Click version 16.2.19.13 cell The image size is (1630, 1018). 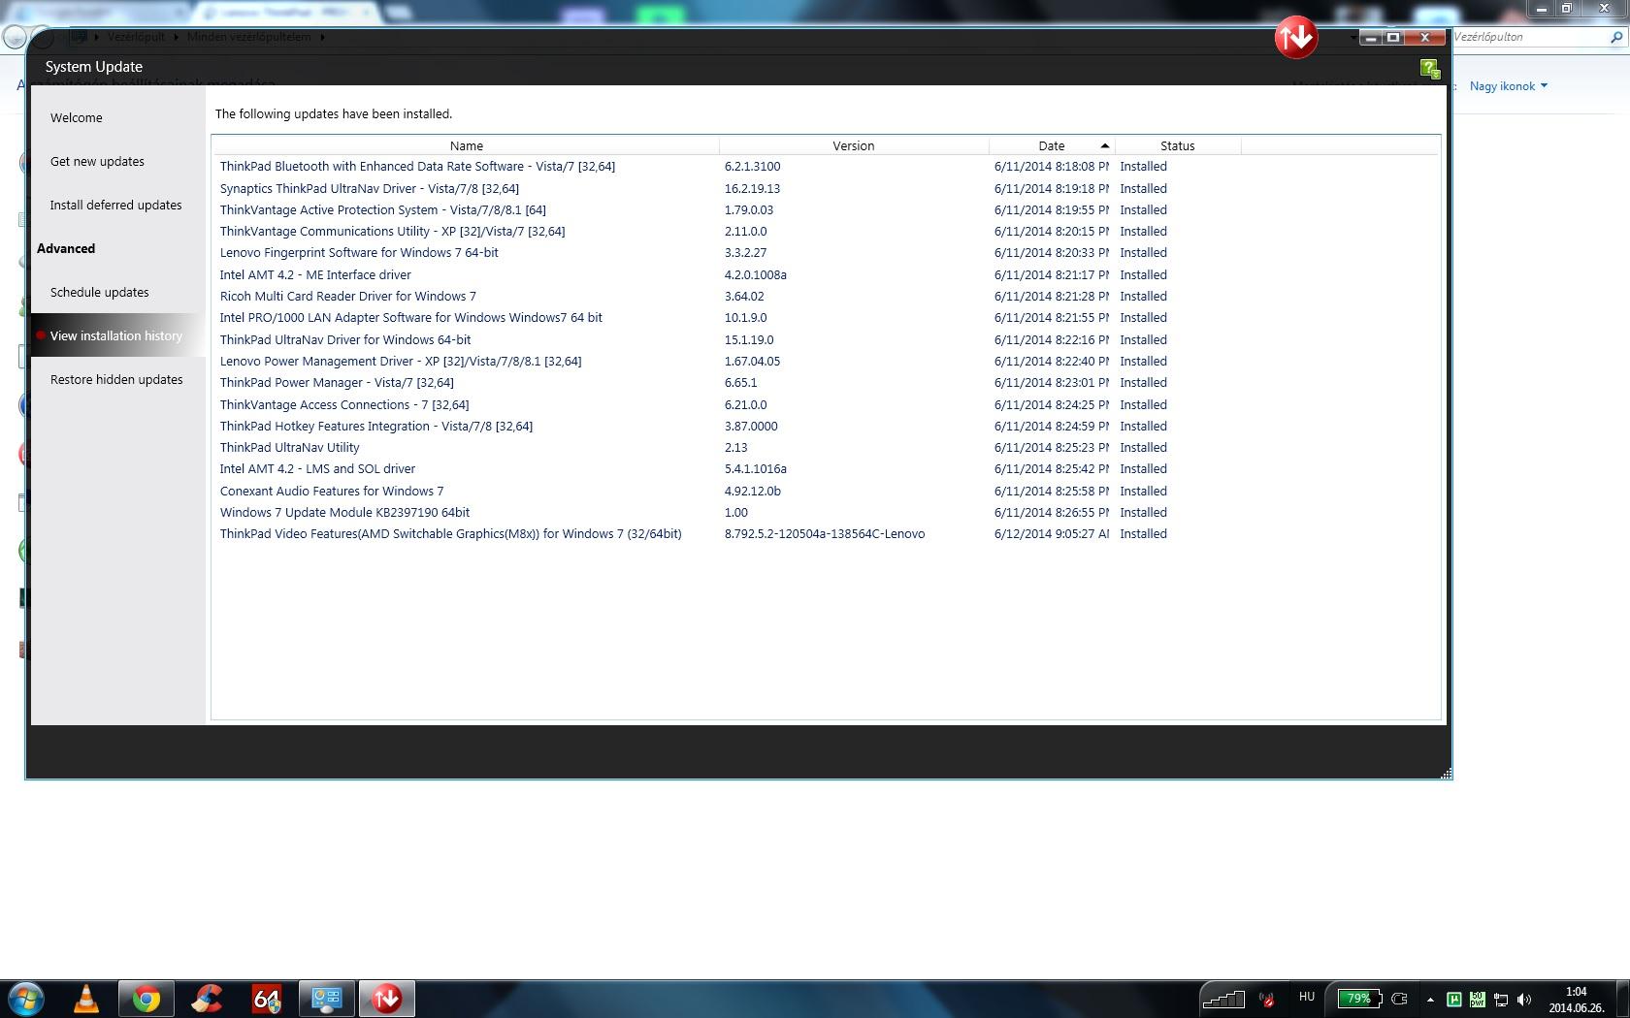pyautogui.click(x=752, y=189)
